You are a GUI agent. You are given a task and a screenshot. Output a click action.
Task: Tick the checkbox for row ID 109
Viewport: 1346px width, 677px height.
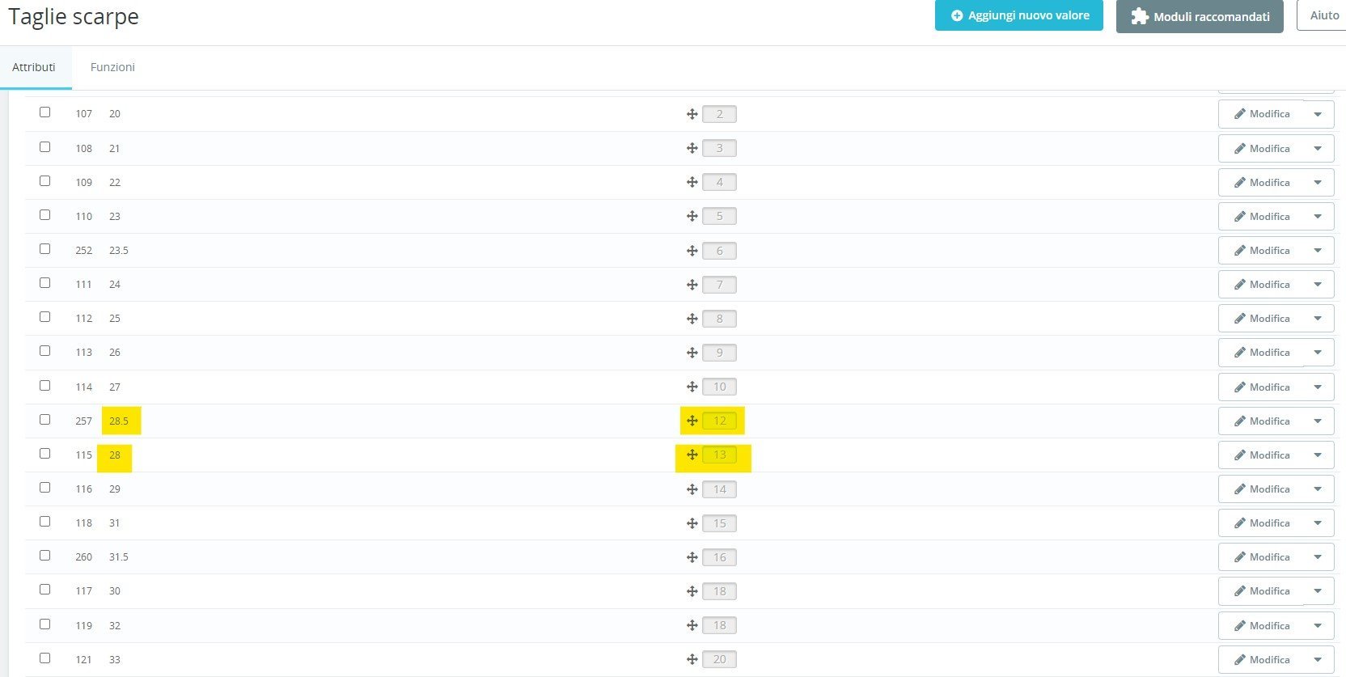pyautogui.click(x=44, y=181)
